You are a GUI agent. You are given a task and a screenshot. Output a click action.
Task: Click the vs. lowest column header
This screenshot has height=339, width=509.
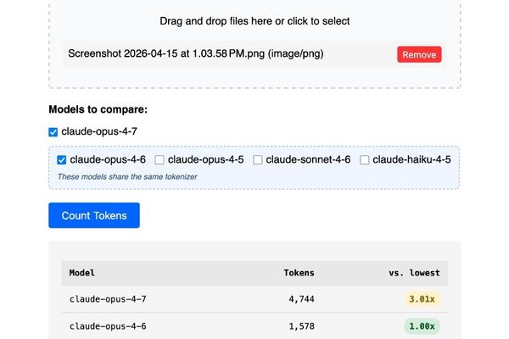coord(414,273)
